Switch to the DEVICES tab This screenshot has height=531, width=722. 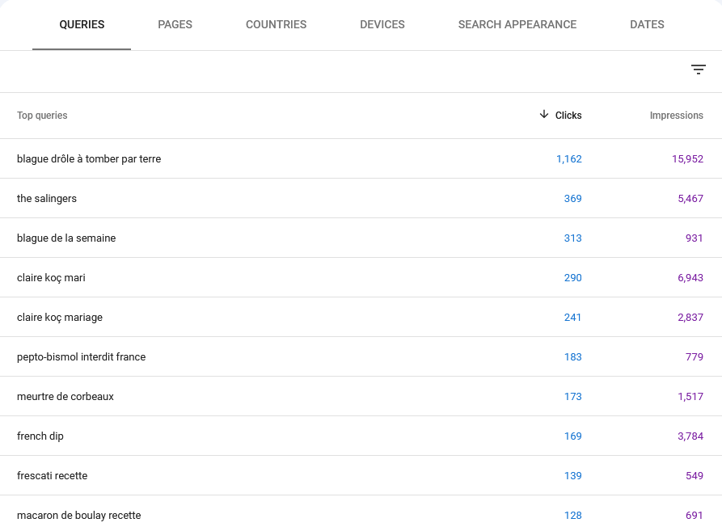point(382,24)
